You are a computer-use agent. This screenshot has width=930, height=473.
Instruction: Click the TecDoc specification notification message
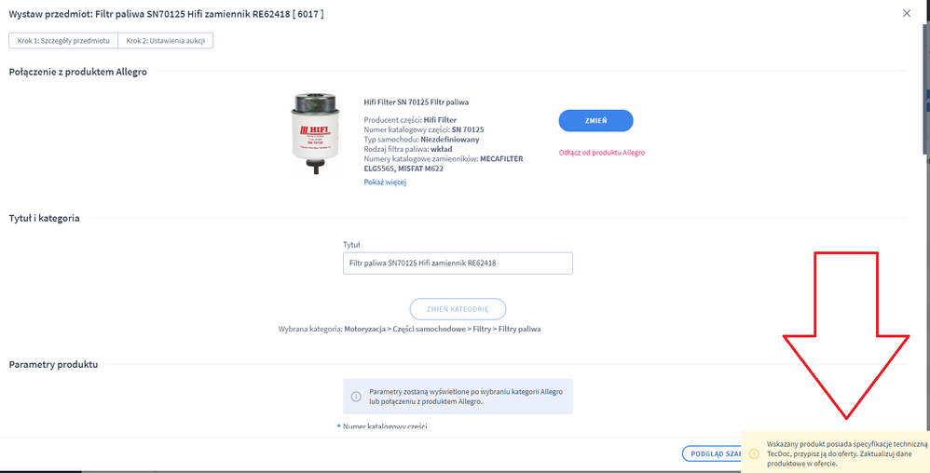pos(846,453)
